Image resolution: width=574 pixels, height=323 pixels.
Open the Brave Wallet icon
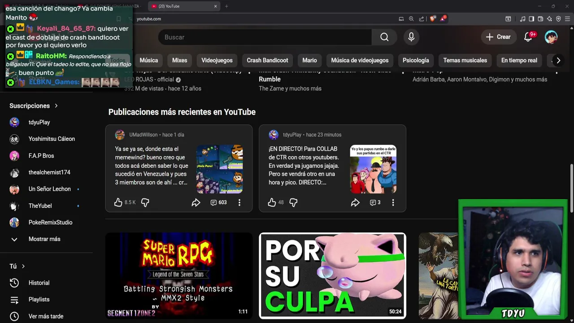[540, 19]
